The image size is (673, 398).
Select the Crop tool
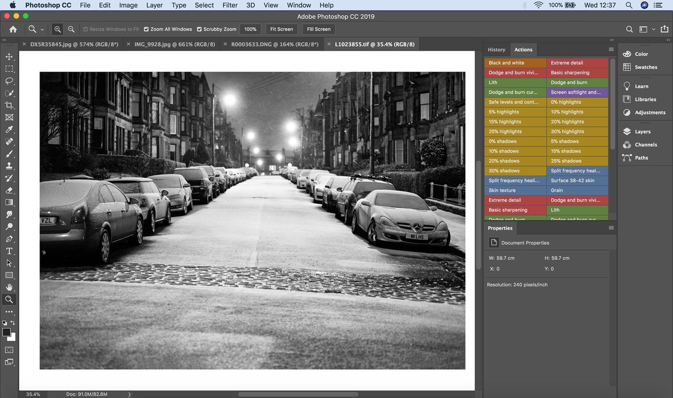(x=9, y=105)
